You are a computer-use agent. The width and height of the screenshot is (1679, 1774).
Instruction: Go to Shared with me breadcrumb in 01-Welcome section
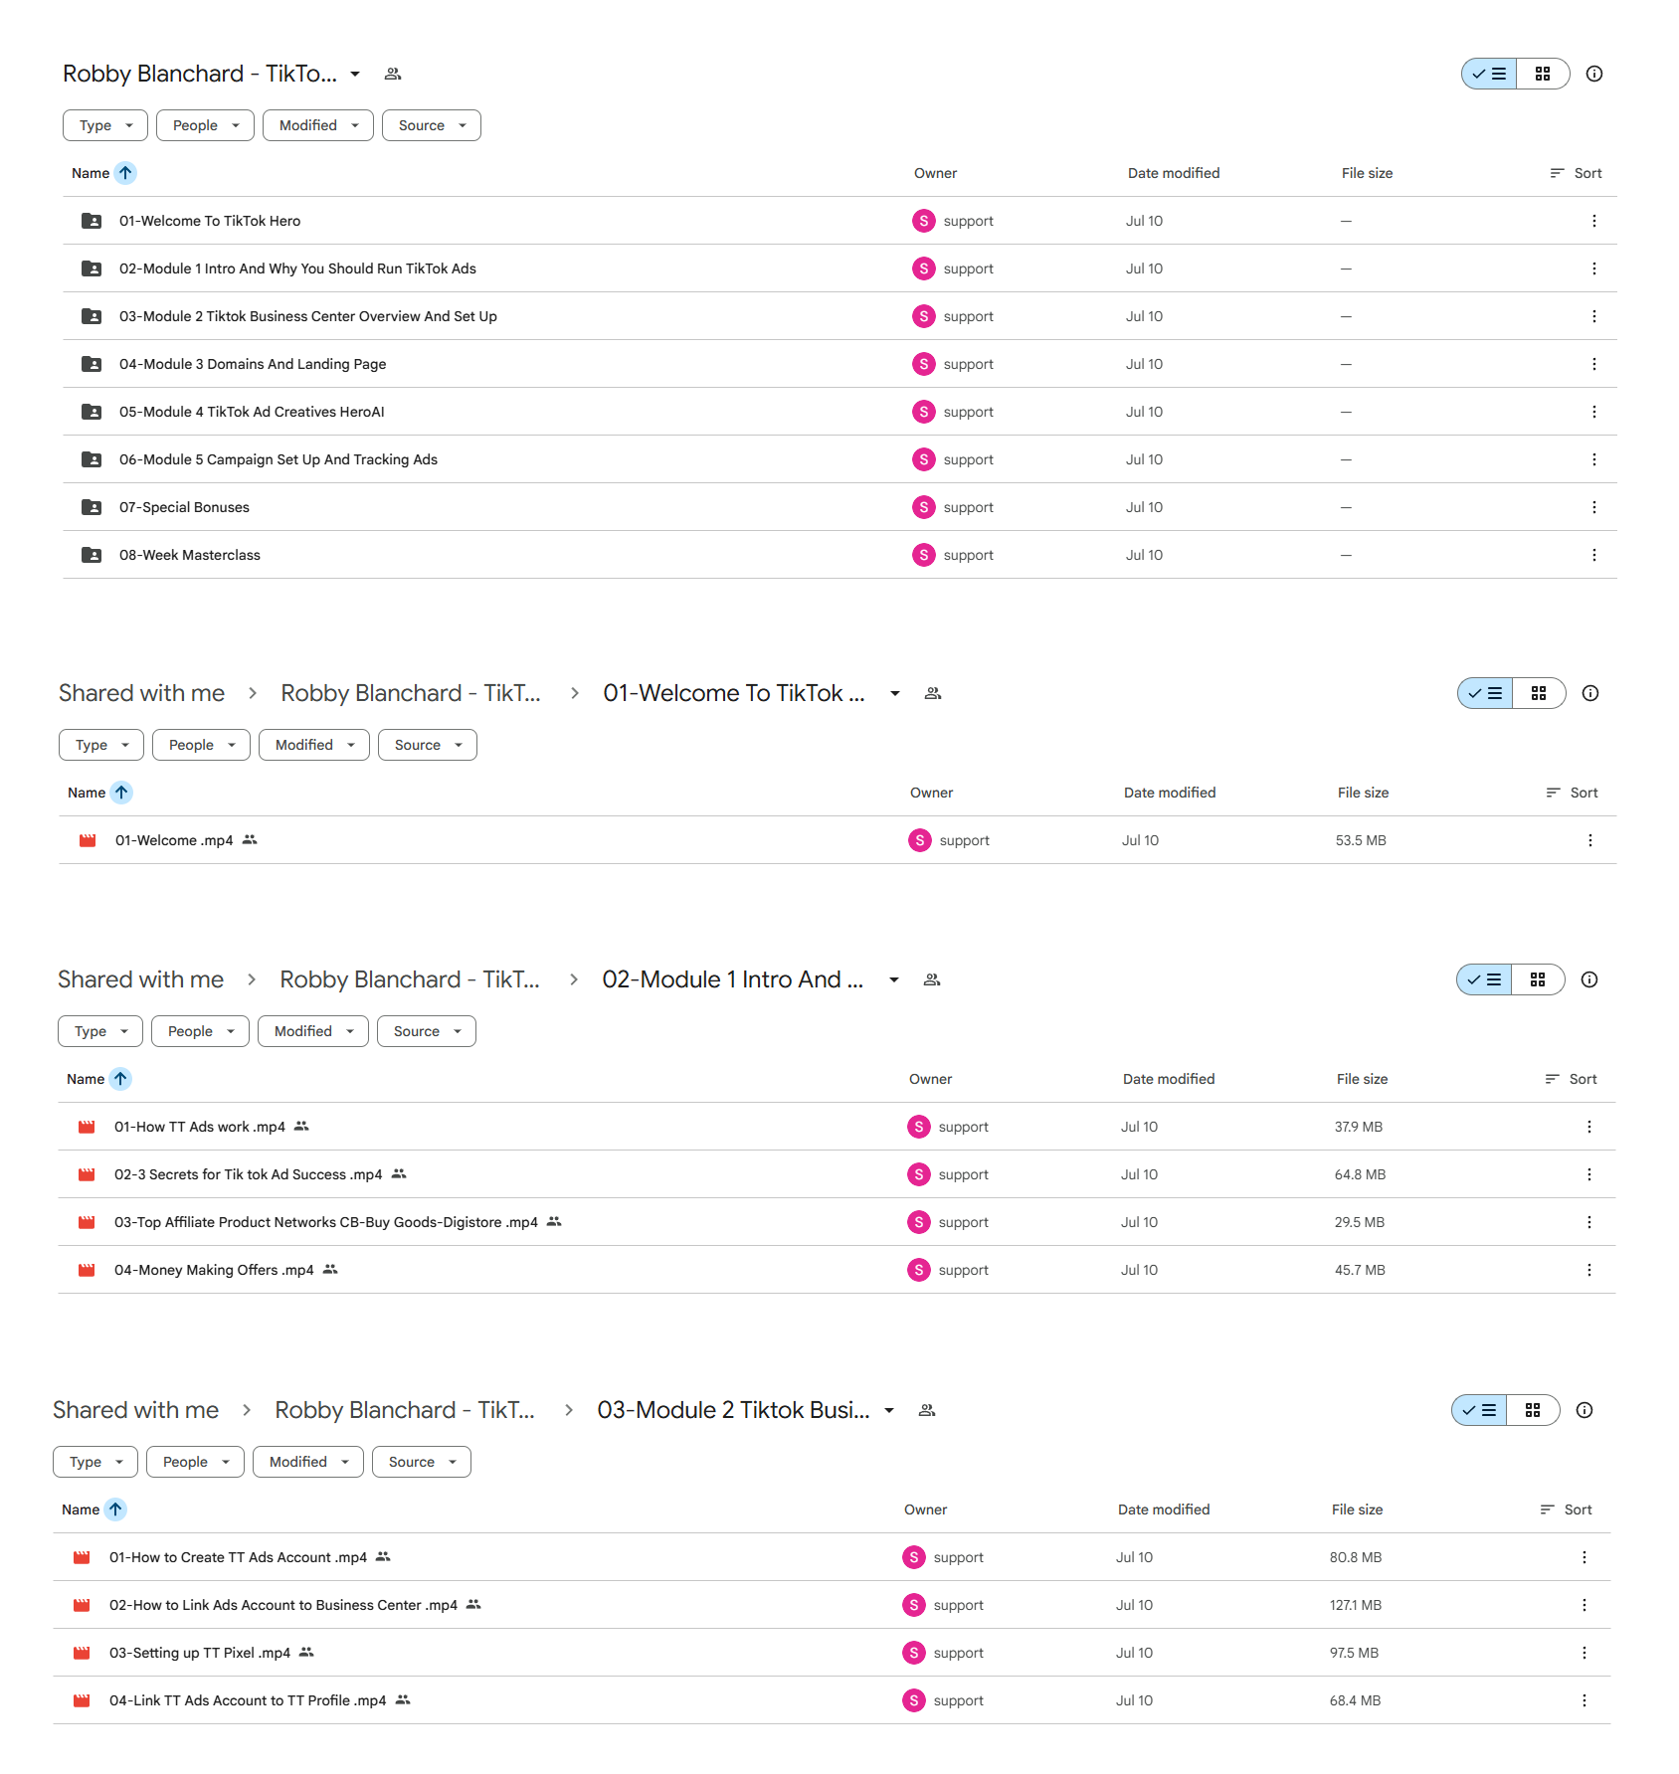142,693
